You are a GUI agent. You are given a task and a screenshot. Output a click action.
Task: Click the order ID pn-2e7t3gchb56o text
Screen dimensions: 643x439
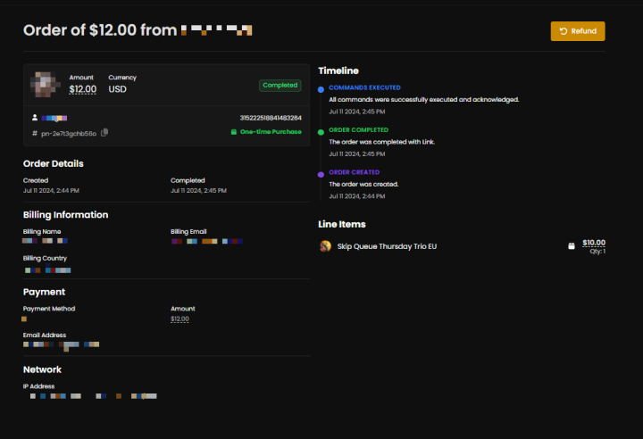click(70, 133)
